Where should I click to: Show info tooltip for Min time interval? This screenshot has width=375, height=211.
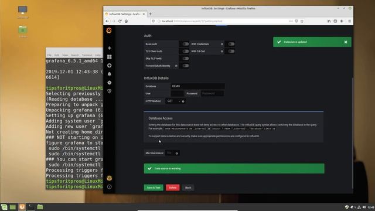click(177, 154)
